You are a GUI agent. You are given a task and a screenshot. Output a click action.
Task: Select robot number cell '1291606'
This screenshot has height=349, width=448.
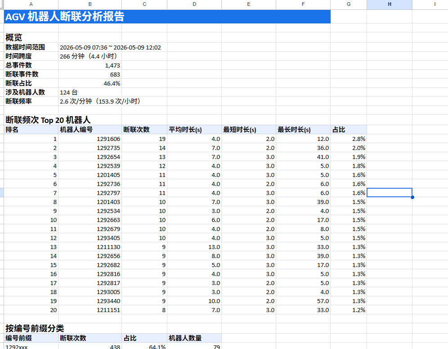tap(90, 139)
